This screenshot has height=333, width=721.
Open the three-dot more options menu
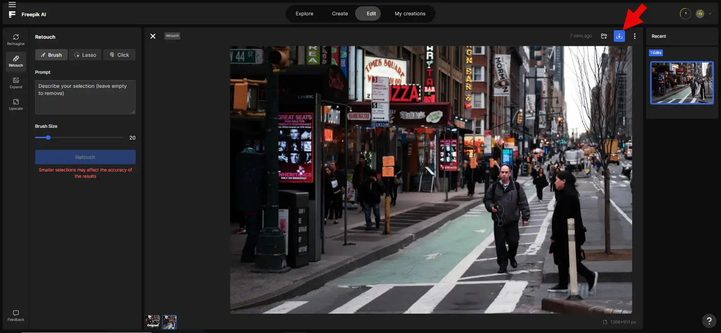[x=634, y=36]
